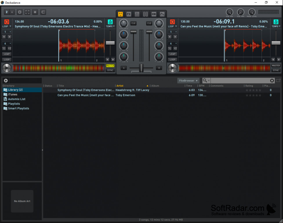Click the crossfader assign A button
Image resolution: width=283 pixels, height=223 pixels.
pyautogui.click(x=124, y=68)
